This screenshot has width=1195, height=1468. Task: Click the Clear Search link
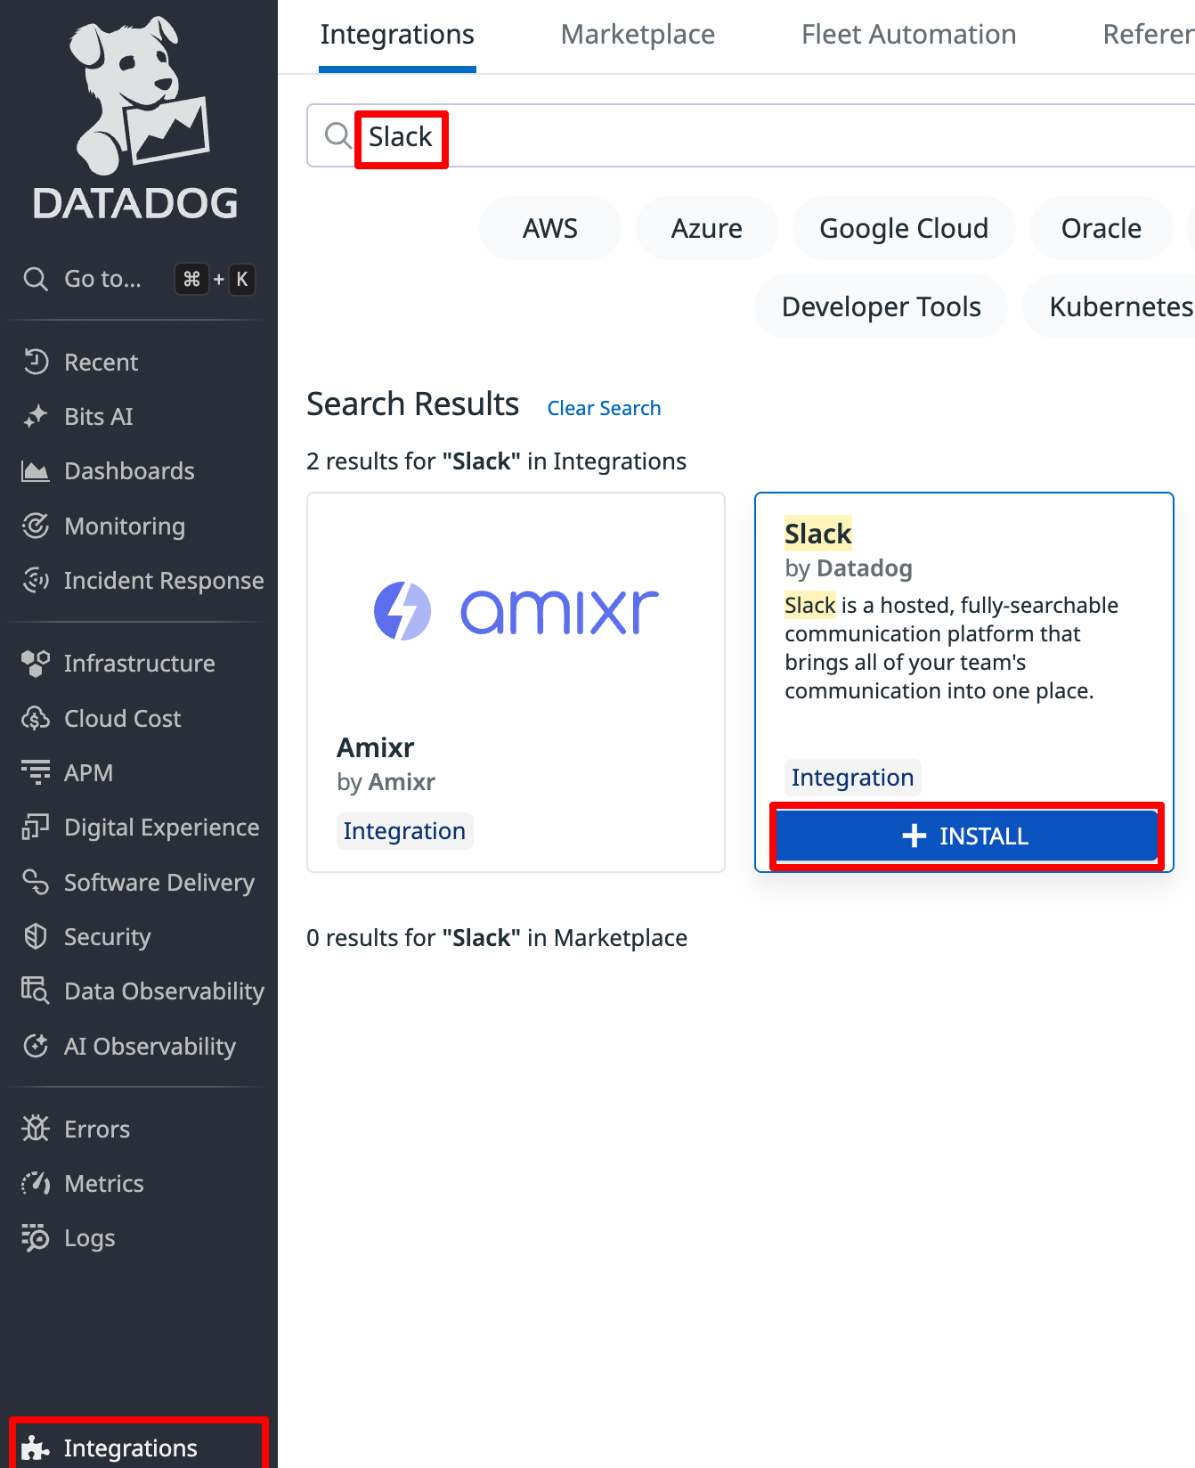(x=604, y=408)
